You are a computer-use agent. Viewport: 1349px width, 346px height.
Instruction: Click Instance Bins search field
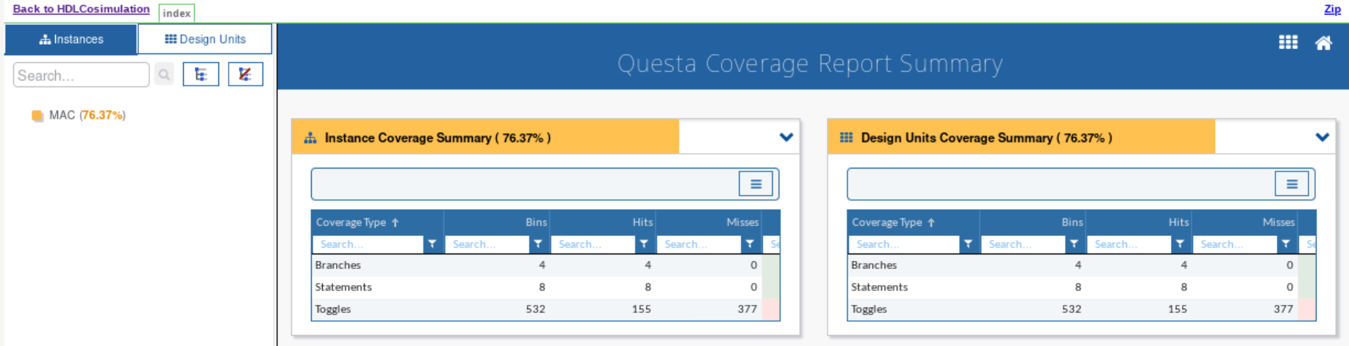(487, 244)
